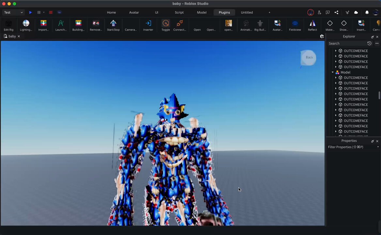Click the Share icon

336,12
